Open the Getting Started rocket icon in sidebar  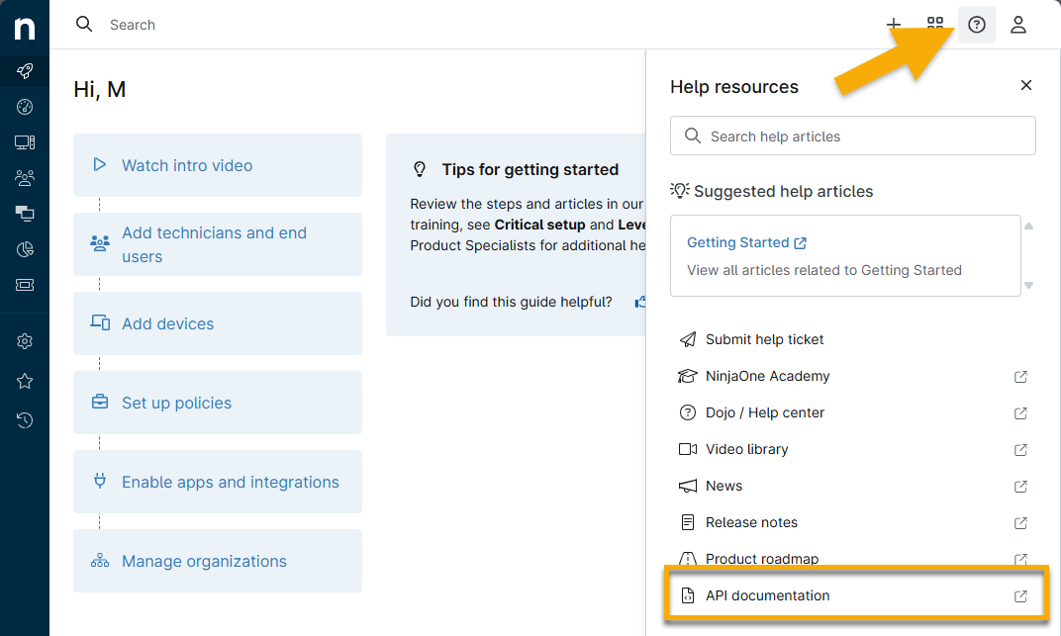pos(25,71)
